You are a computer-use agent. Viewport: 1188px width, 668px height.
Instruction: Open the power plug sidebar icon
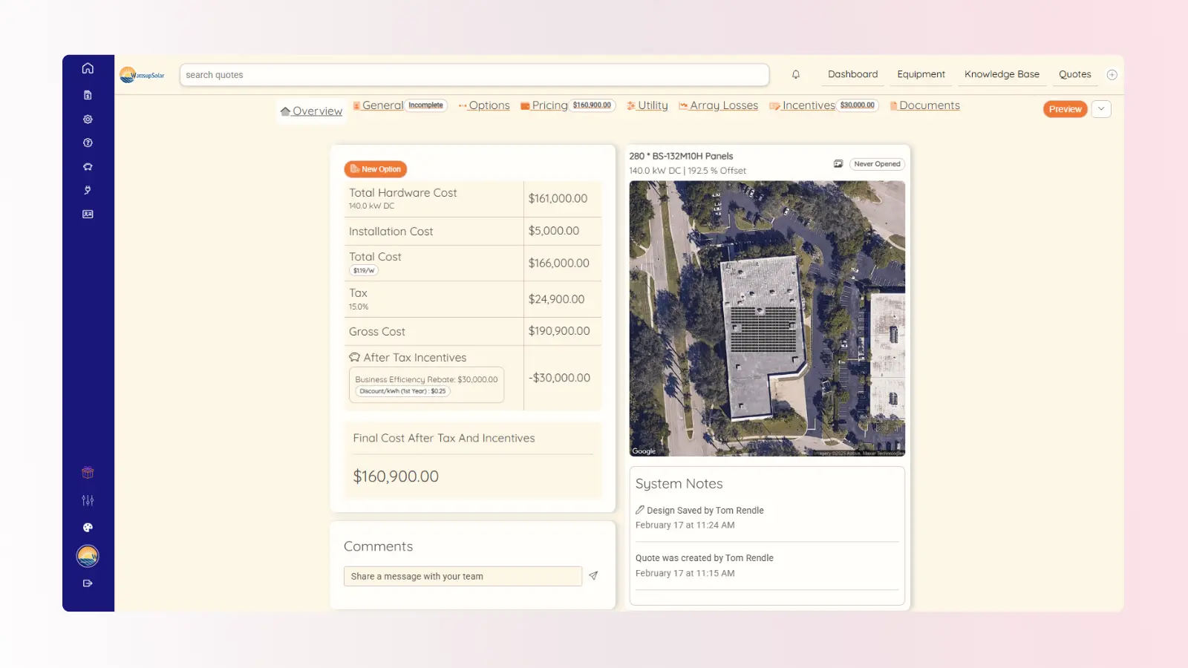click(x=88, y=190)
